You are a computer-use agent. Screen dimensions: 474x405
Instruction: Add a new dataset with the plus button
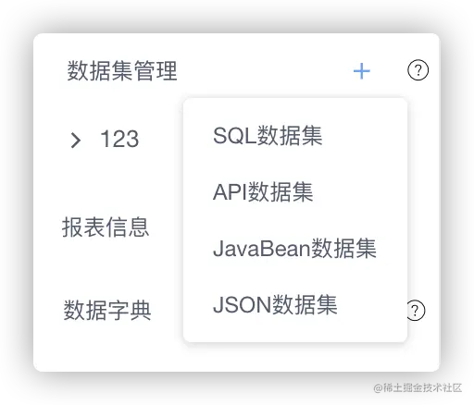362,71
